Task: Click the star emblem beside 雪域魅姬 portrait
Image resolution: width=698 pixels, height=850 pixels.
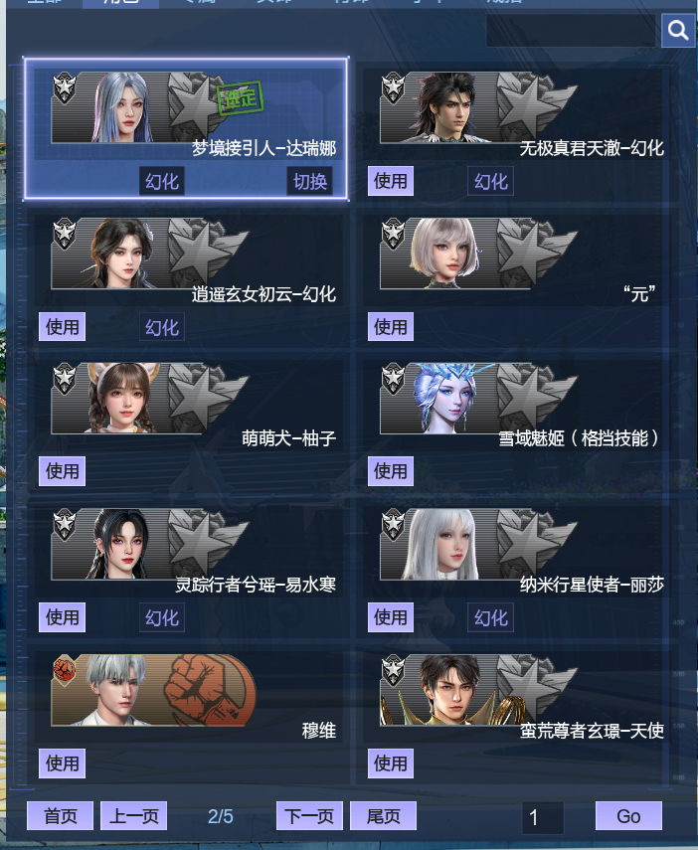Action: point(534,396)
